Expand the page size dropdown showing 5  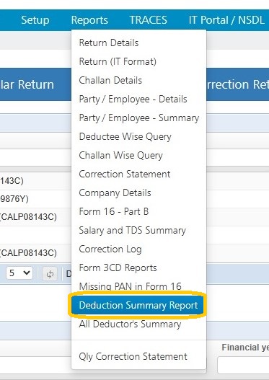pyautogui.click(x=19, y=273)
